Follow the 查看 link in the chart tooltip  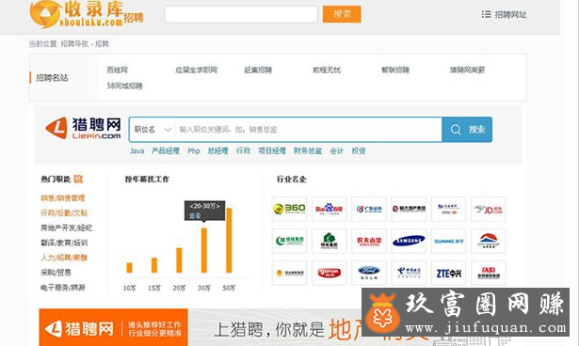195,216
